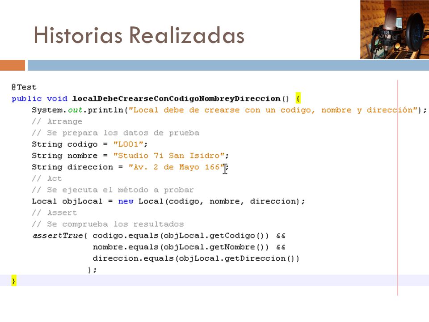The width and height of the screenshot is (429, 322).
Task: Click the studio microphone photo thumbnail
Action: click(395, 30)
